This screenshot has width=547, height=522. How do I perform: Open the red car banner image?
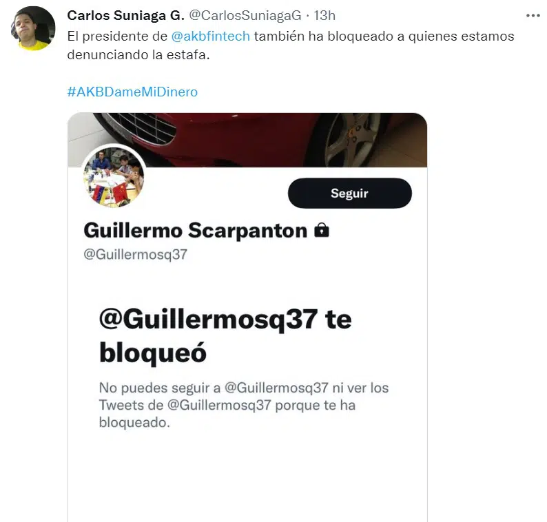tap(247, 140)
